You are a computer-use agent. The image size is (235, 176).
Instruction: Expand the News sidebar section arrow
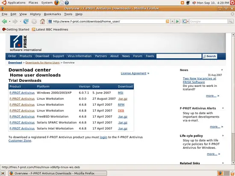[x=222, y=70]
